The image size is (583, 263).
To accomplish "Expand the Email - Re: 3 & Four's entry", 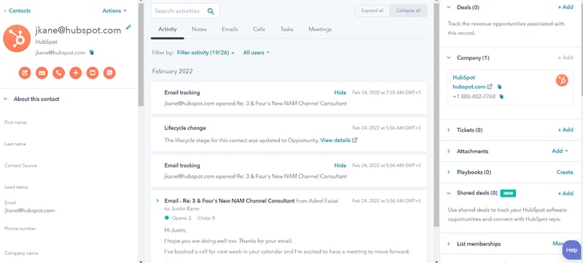I will (158, 201).
